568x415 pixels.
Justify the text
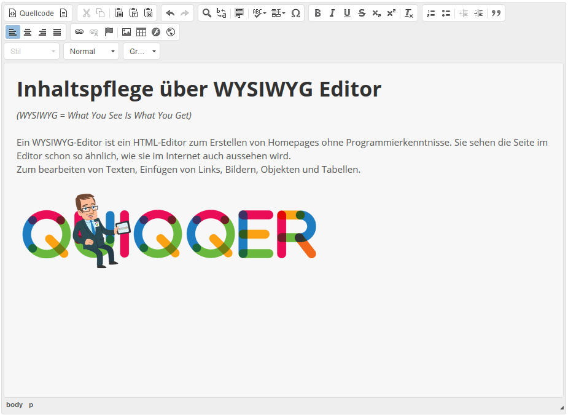click(57, 33)
